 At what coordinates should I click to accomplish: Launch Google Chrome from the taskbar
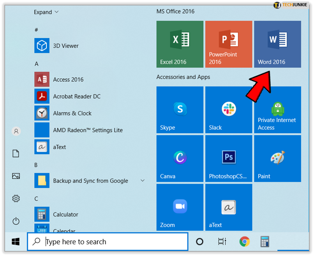tap(245, 242)
